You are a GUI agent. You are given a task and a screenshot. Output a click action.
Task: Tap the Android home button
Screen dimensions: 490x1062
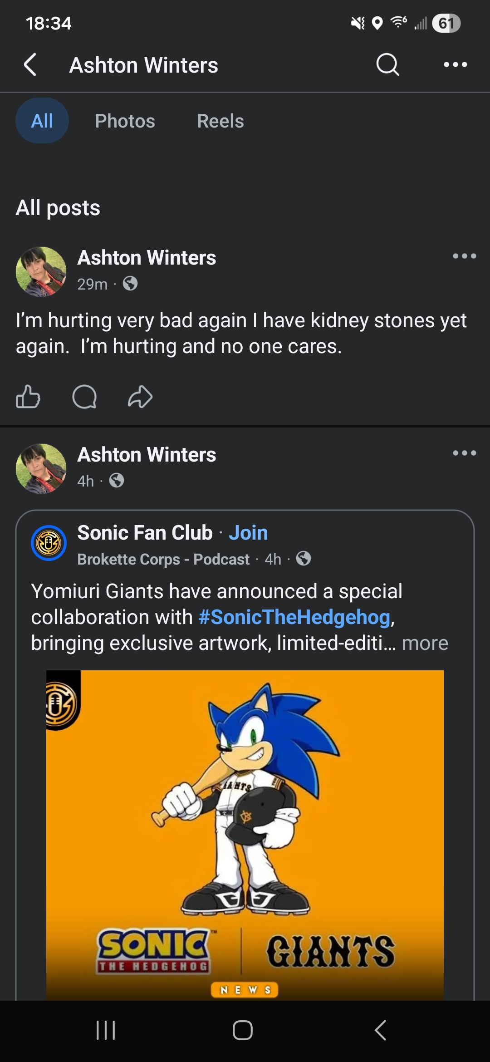(x=243, y=1030)
